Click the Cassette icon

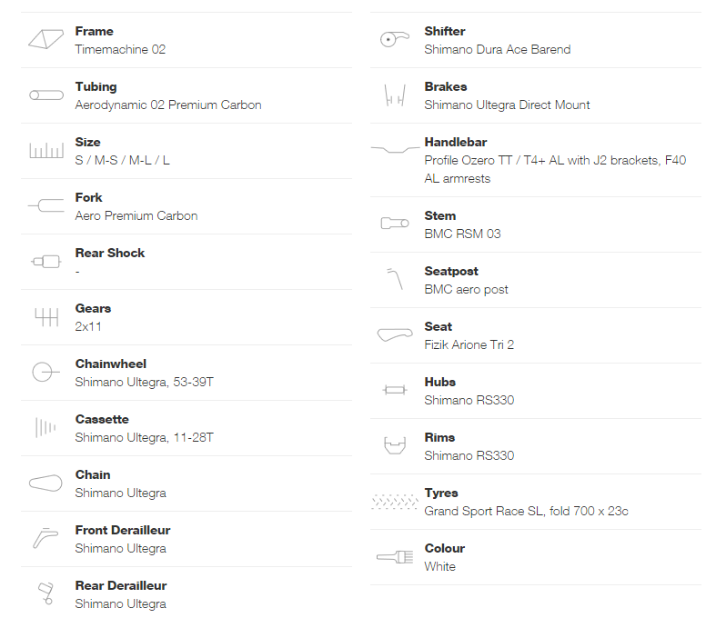coord(45,428)
